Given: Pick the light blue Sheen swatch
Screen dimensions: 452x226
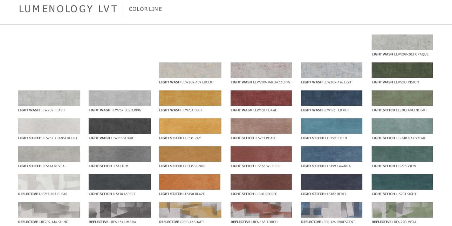Looking at the screenshot, I should pyautogui.click(x=331, y=126).
